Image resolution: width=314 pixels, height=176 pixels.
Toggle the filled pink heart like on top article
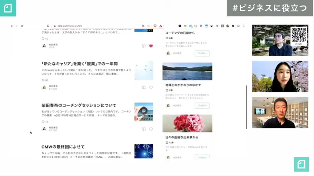click(x=151, y=46)
